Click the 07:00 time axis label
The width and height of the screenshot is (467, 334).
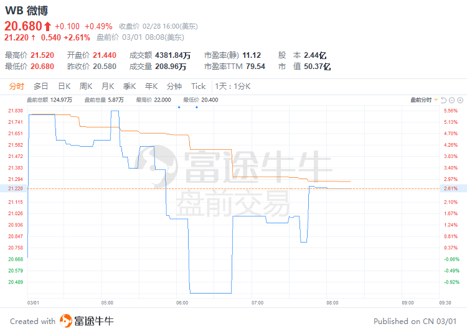[x=257, y=303]
